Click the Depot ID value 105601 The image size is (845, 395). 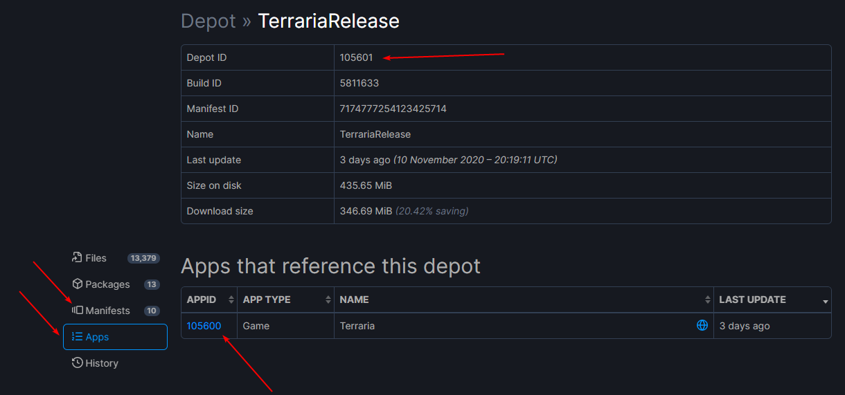tap(356, 57)
